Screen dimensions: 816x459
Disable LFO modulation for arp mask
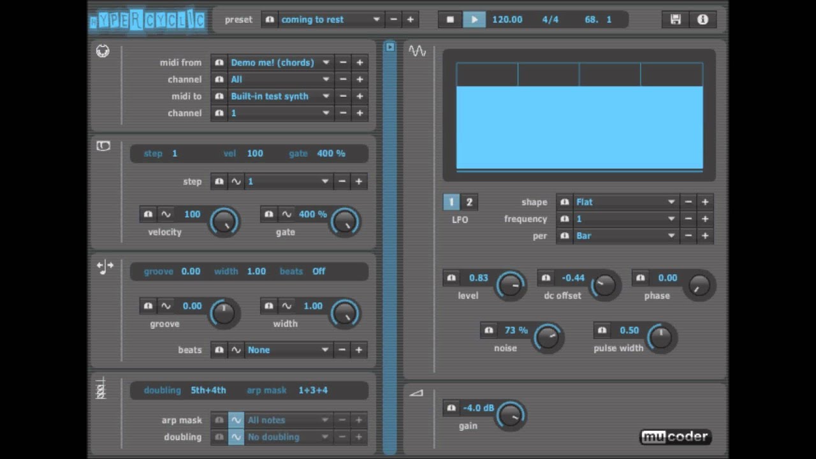point(236,420)
